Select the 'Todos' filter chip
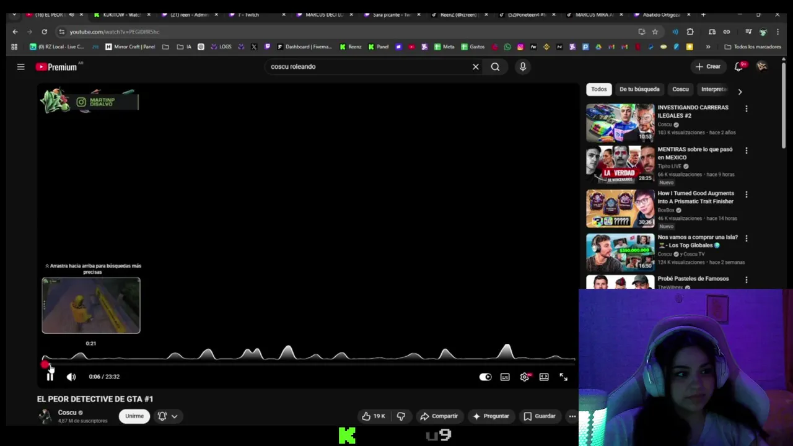793x446 pixels. pyautogui.click(x=598, y=89)
